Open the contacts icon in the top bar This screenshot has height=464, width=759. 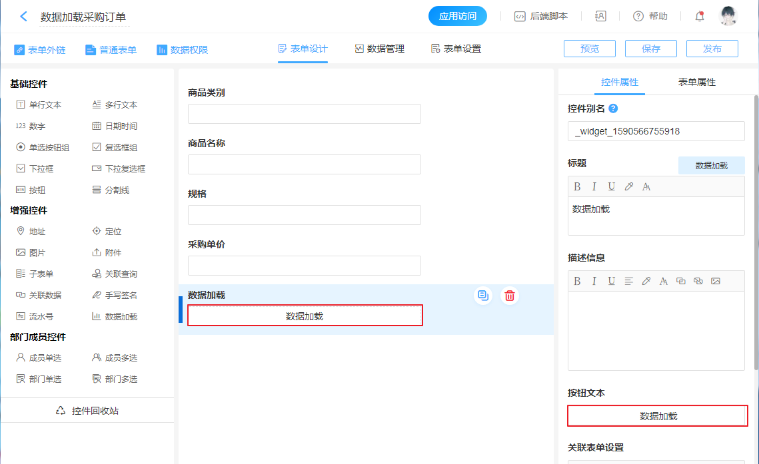[600, 17]
